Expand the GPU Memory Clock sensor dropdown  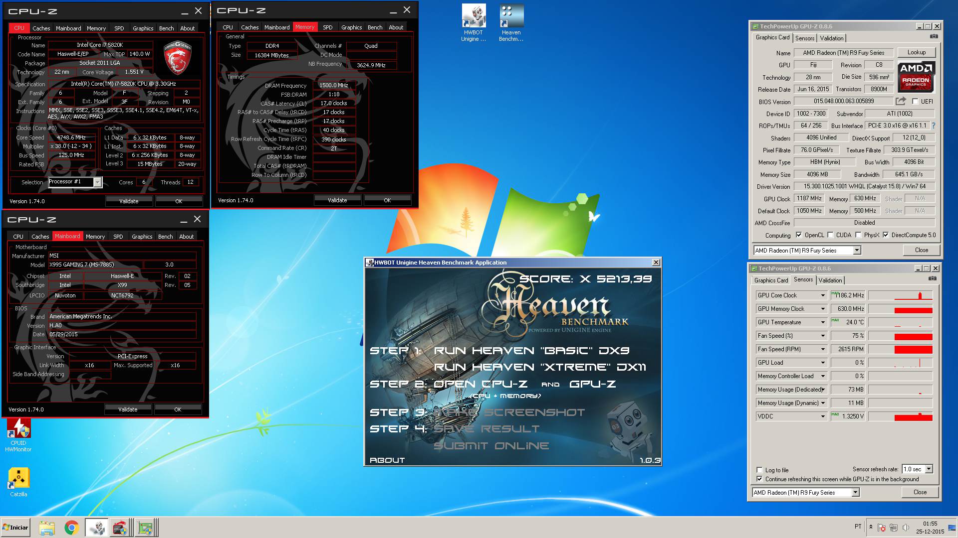pyautogui.click(x=823, y=309)
